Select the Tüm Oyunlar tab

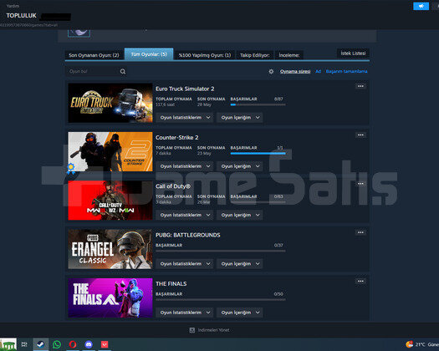149,54
